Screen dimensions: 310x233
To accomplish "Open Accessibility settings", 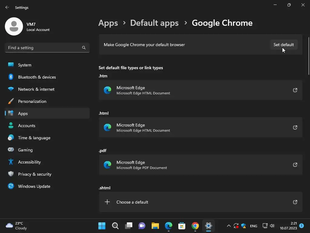I will (47, 162).
